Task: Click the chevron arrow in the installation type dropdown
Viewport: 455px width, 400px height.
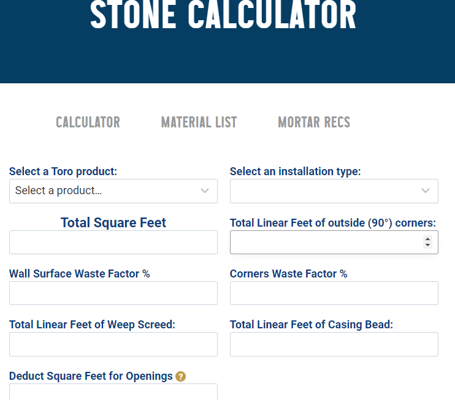Action: click(x=426, y=191)
